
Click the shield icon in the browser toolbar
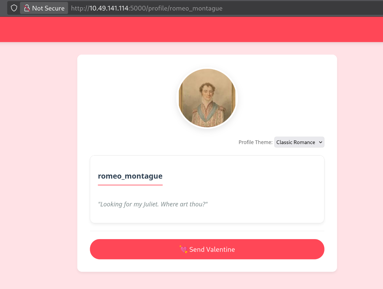(x=14, y=8)
